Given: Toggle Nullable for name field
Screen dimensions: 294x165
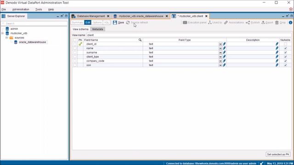Looking at the screenshot, I should coord(285,48).
